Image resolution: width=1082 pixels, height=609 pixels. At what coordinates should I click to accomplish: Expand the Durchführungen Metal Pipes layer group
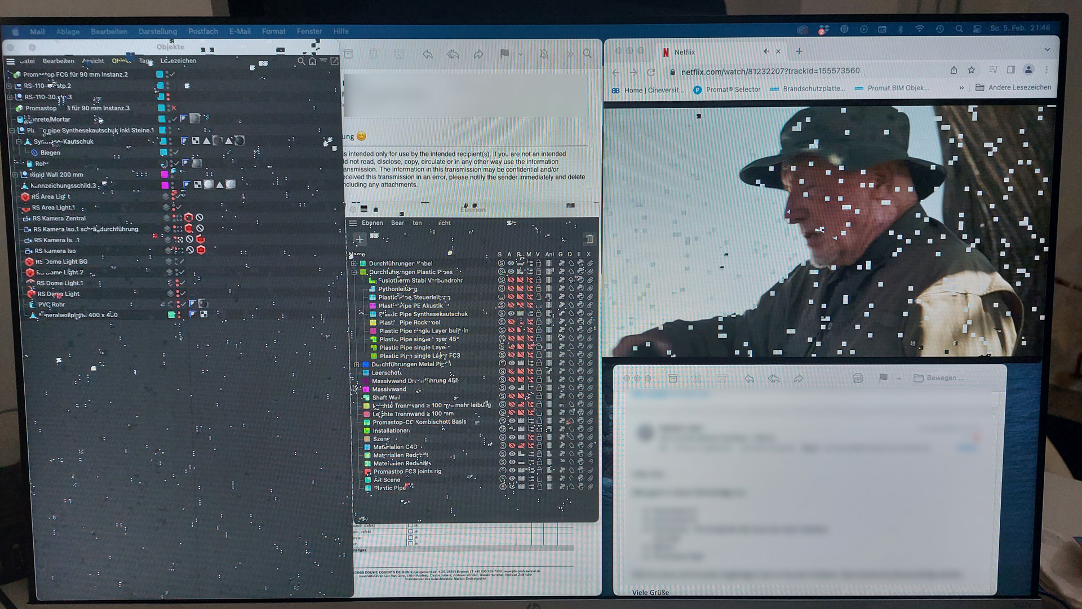coord(356,364)
